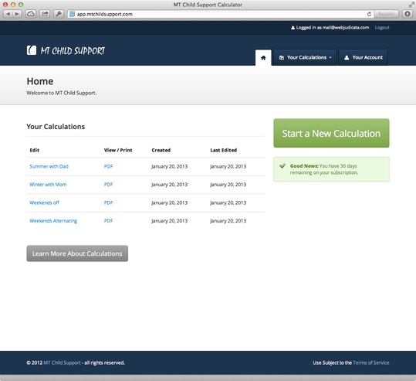Image resolution: width=416 pixels, height=381 pixels.
Task: Expand the Your Calculations dropdown menu
Action: pos(305,58)
